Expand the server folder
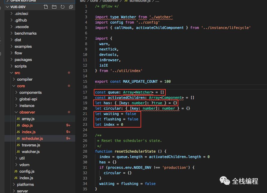 click(14, 191)
